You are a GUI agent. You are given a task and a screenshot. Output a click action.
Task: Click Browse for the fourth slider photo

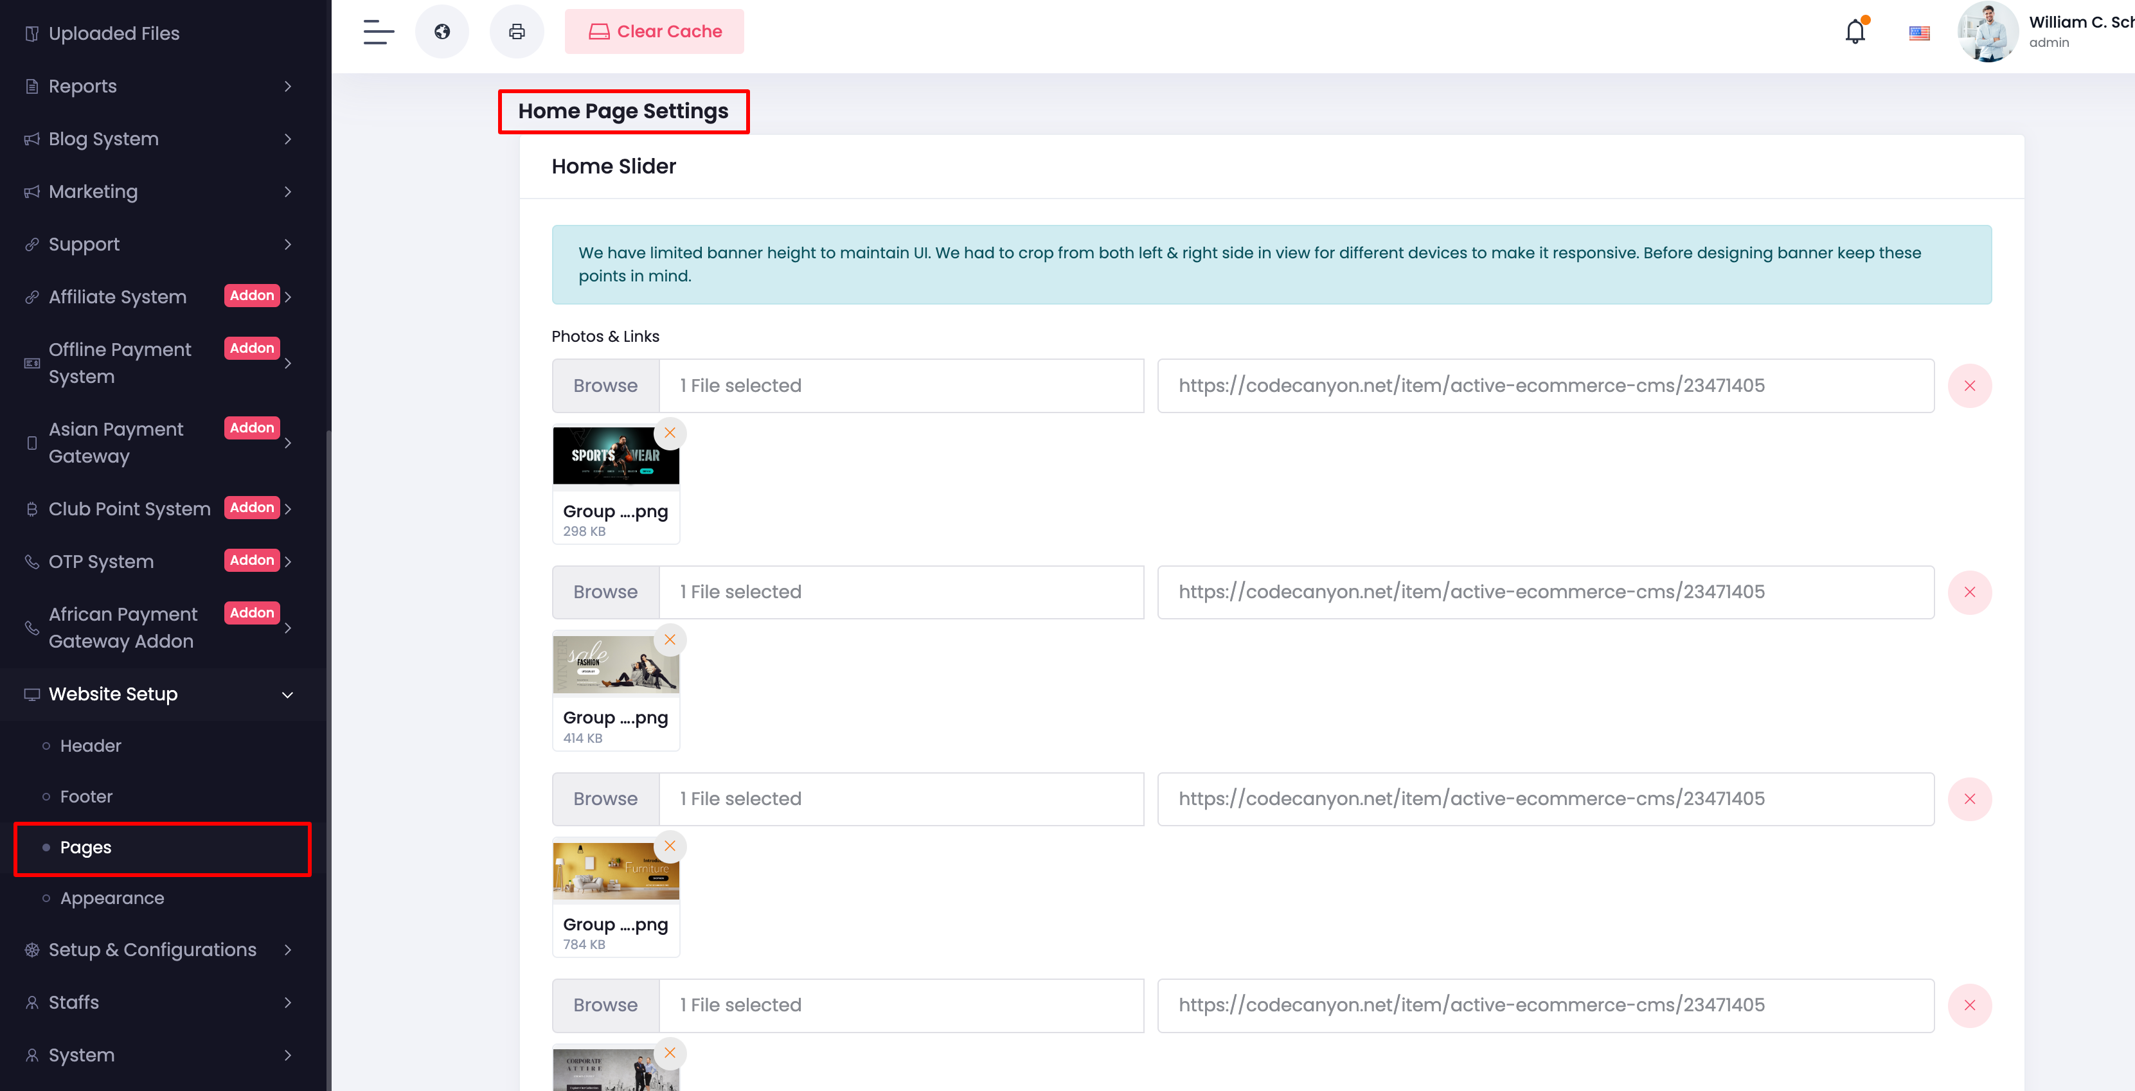click(x=606, y=1005)
